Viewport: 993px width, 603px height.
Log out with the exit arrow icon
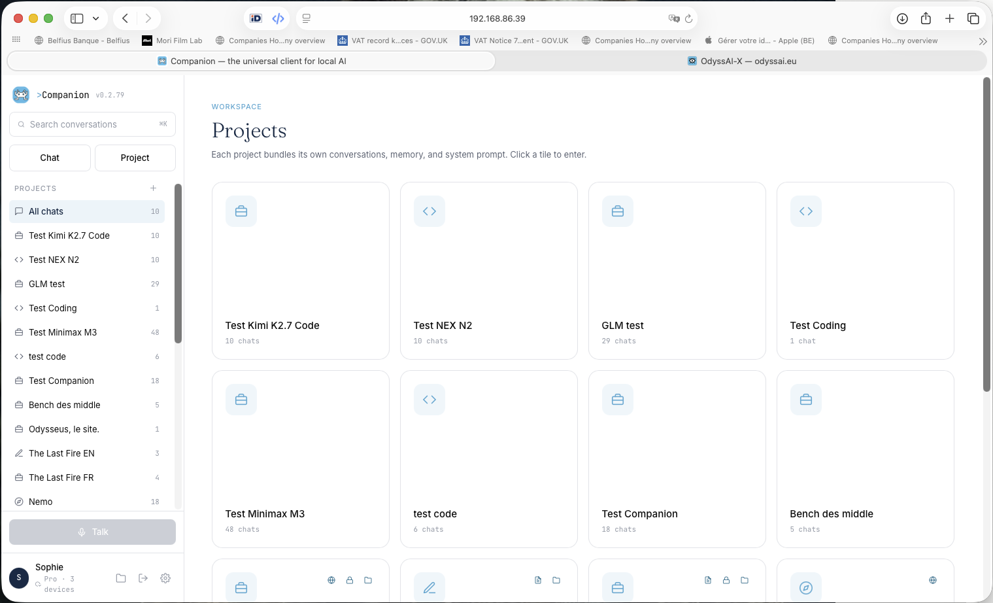click(x=143, y=578)
